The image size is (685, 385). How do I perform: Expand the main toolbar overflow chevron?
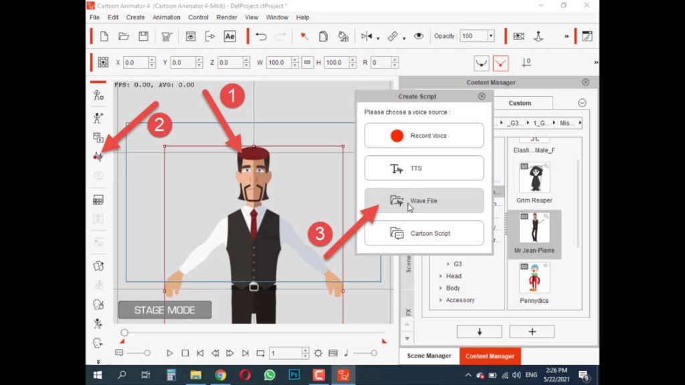[567, 36]
